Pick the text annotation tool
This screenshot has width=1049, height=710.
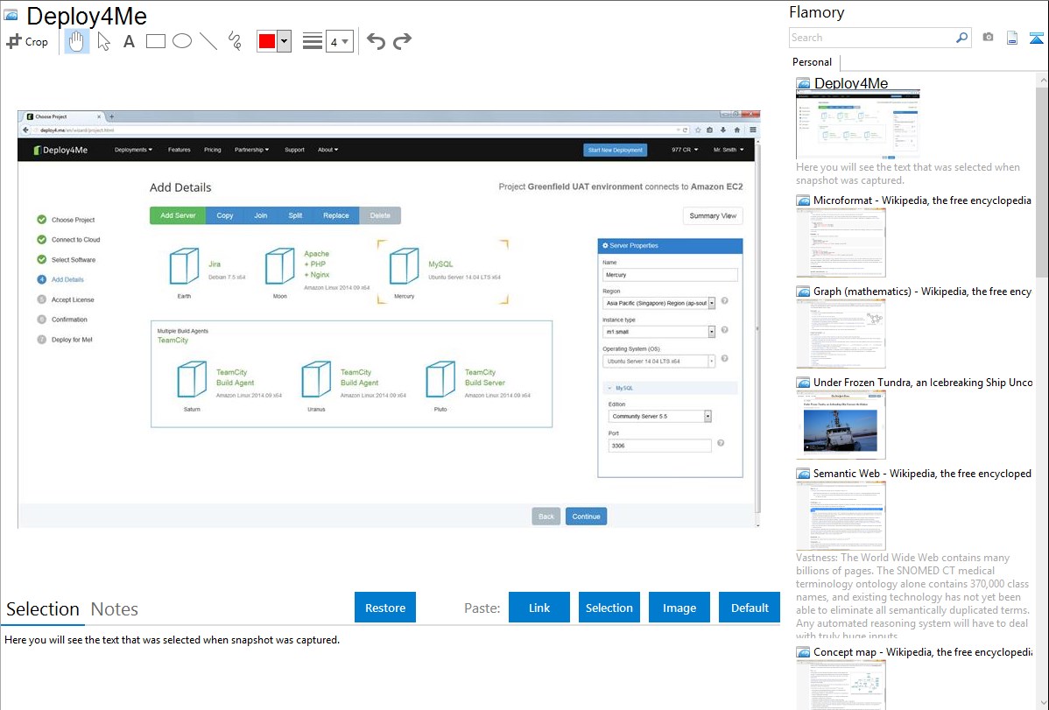click(x=129, y=41)
